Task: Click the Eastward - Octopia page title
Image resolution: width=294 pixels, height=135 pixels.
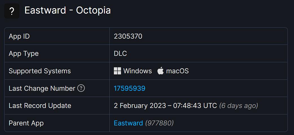Action: 67,10
